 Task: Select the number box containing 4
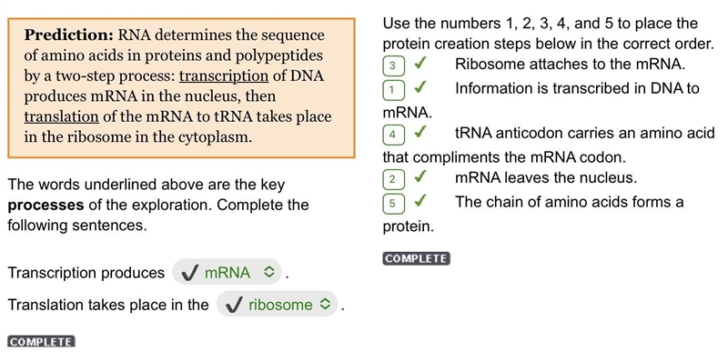tap(394, 135)
